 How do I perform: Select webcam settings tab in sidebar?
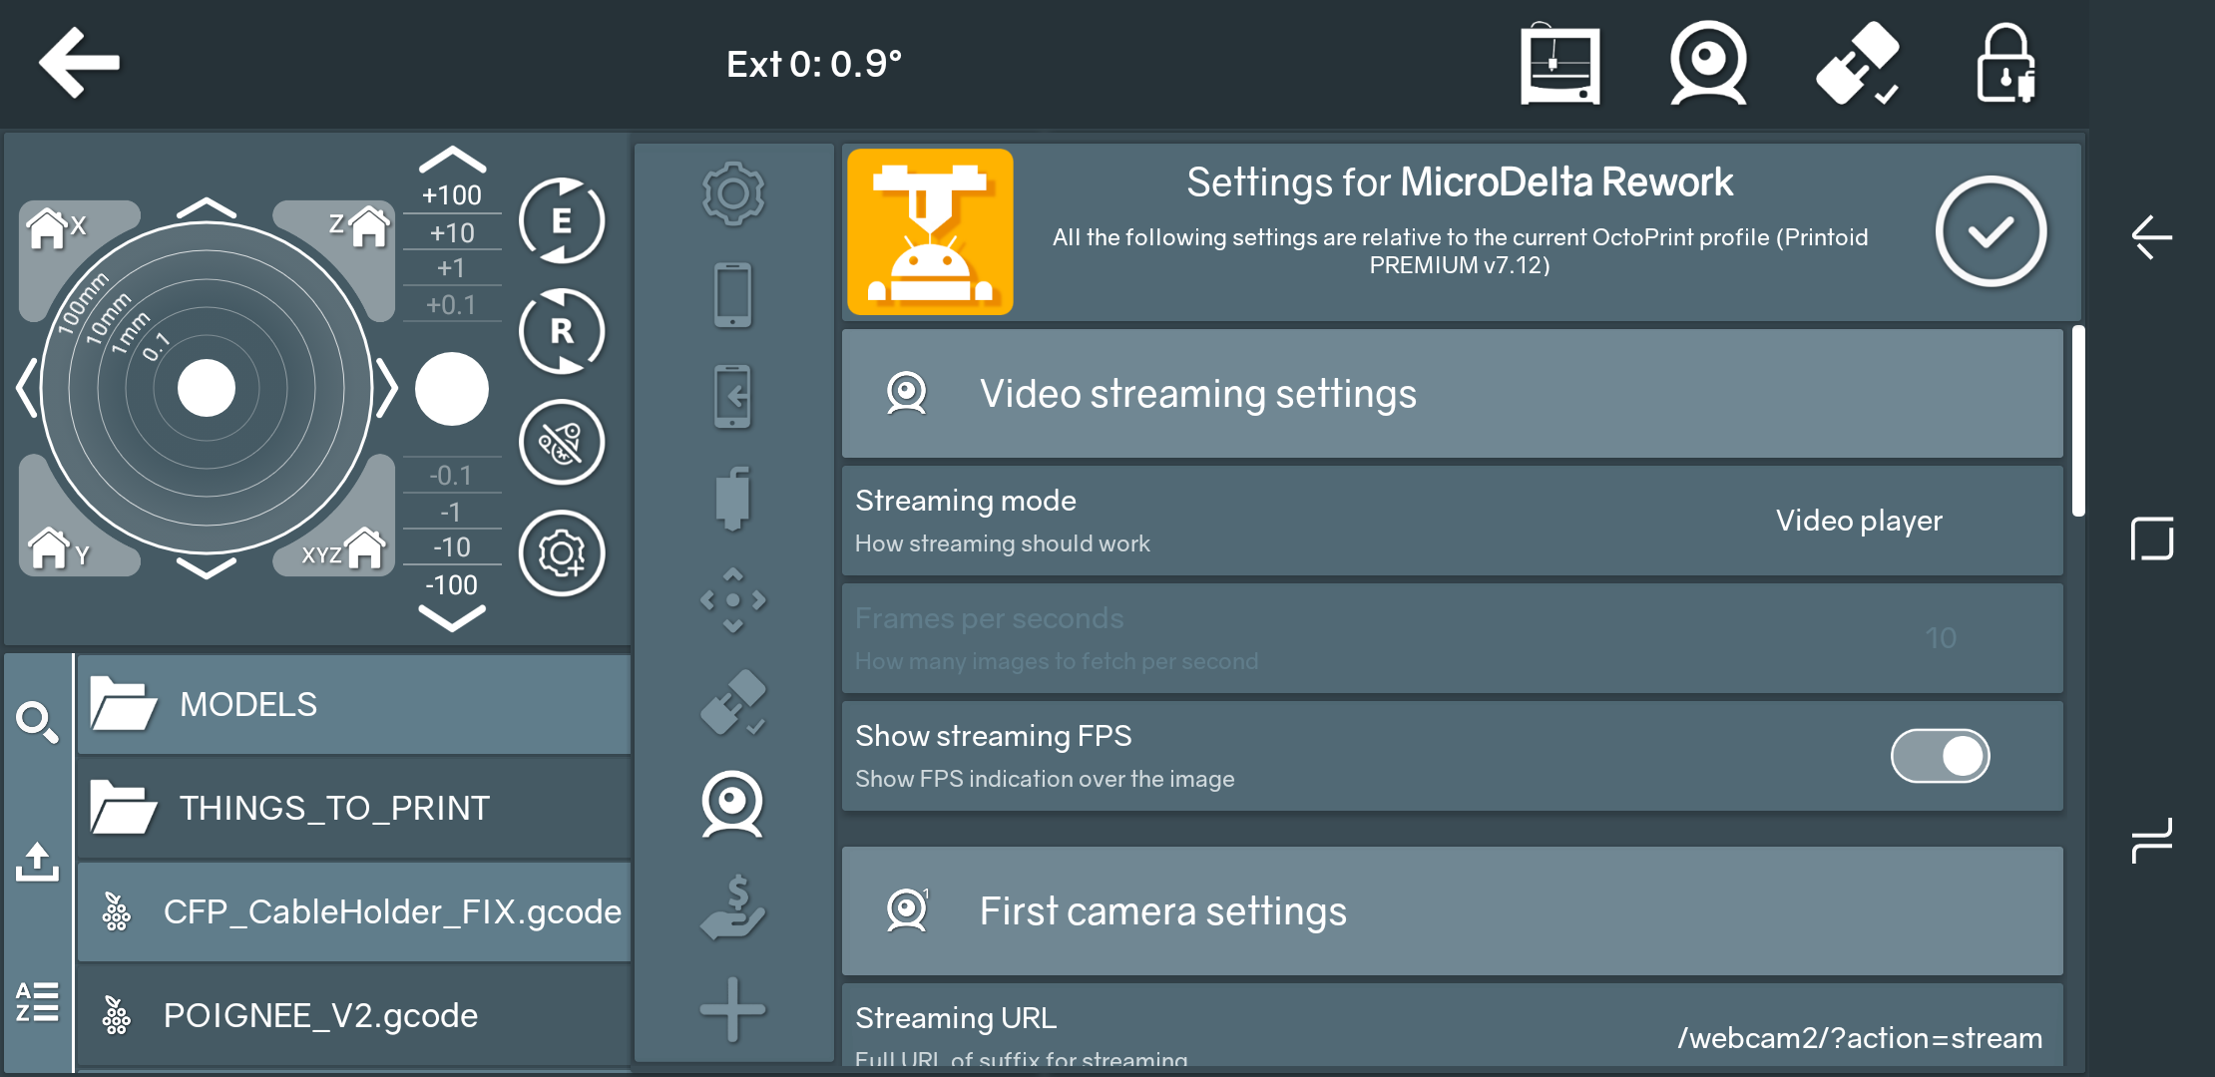(x=733, y=804)
